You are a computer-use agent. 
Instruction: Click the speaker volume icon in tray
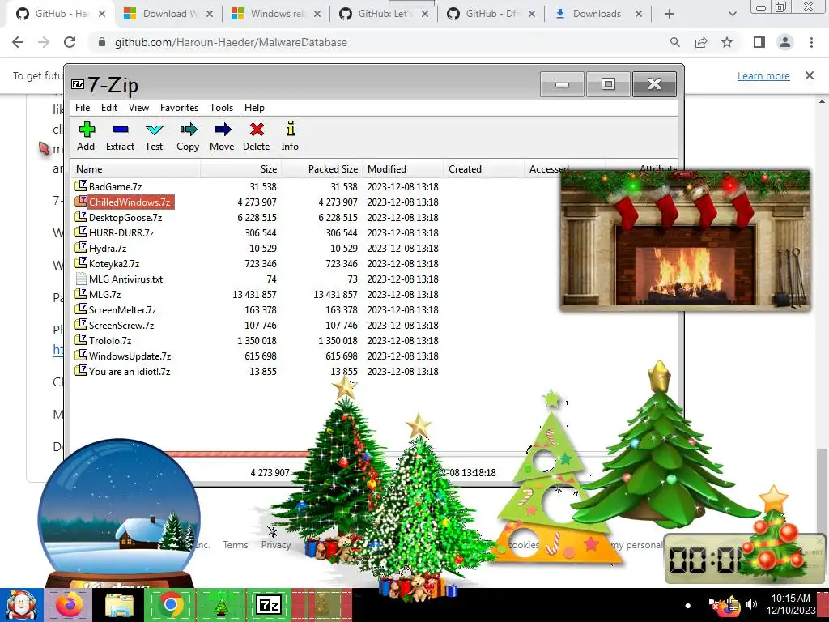click(751, 604)
